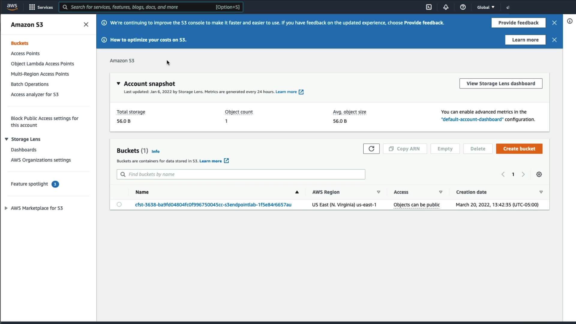This screenshot has width=576, height=324.
Task: Collapse the Storage Lens section
Action: 6,139
